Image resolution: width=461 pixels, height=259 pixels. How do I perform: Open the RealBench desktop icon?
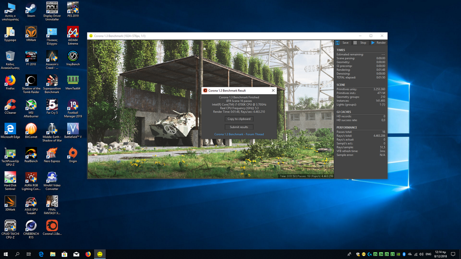pyautogui.click(x=31, y=155)
